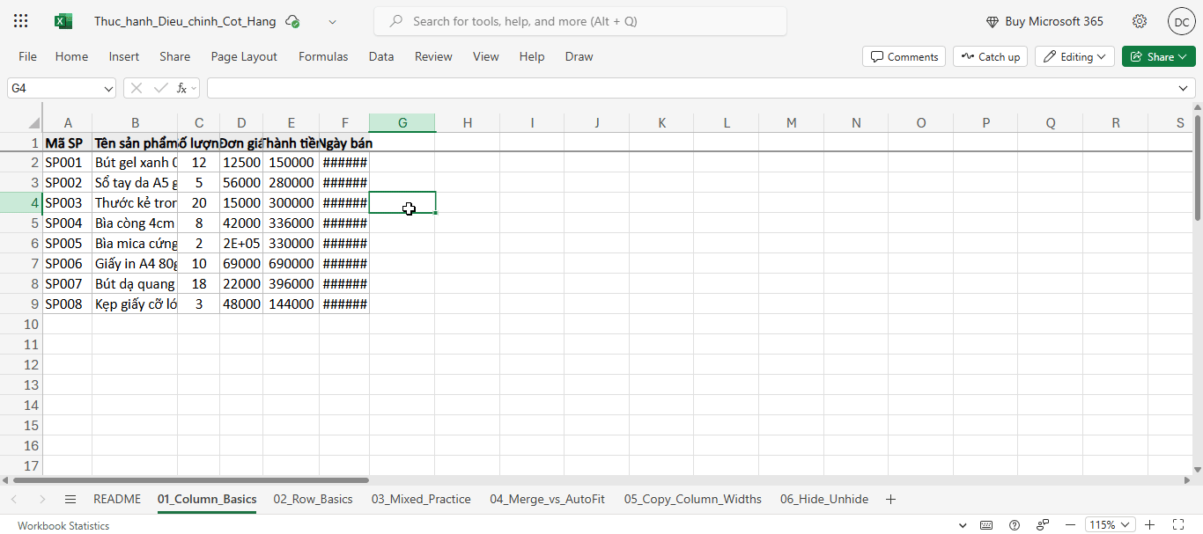
Task: Click in the Search for tools box
Action: coord(581,21)
